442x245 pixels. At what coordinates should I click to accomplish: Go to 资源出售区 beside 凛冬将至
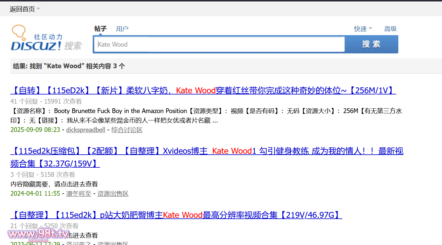(x=113, y=193)
